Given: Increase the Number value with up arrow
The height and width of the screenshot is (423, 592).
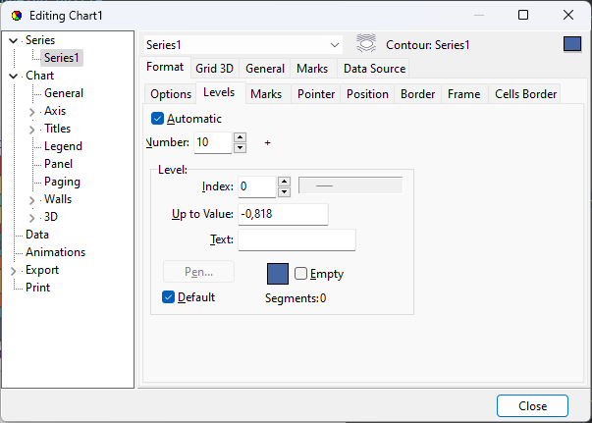Looking at the screenshot, I should pyautogui.click(x=241, y=137).
